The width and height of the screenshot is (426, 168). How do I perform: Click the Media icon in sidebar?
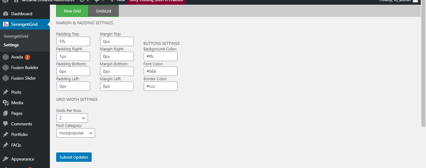coord(5,103)
